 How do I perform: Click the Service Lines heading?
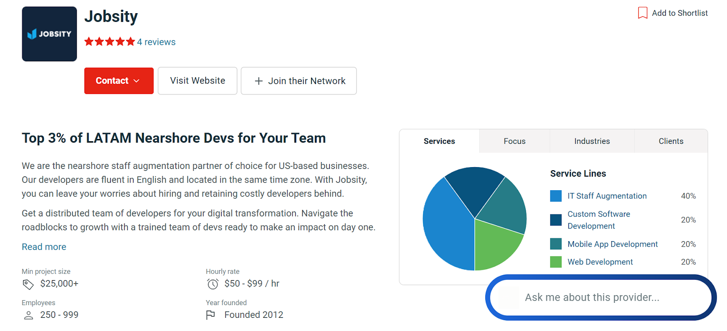pos(578,173)
